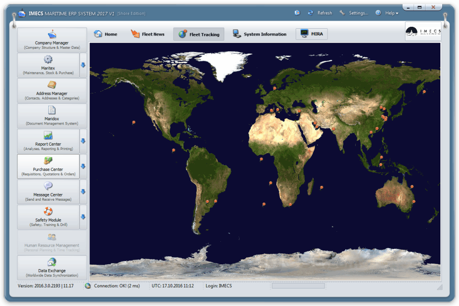The width and height of the screenshot is (459, 306).
Task: Click the IMECS company logo
Action: pos(423,31)
